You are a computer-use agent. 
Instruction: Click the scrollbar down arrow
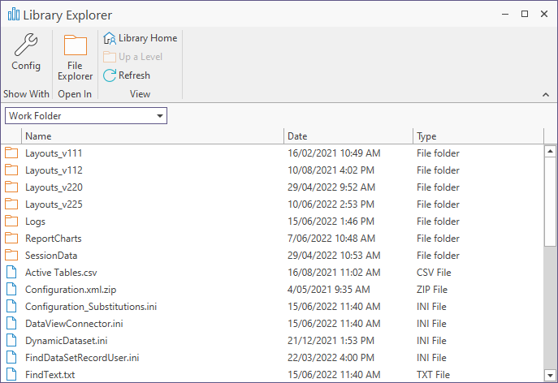click(x=550, y=375)
